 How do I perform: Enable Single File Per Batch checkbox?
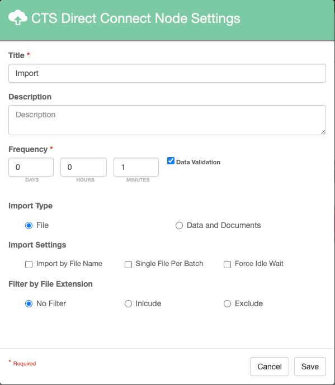128,264
